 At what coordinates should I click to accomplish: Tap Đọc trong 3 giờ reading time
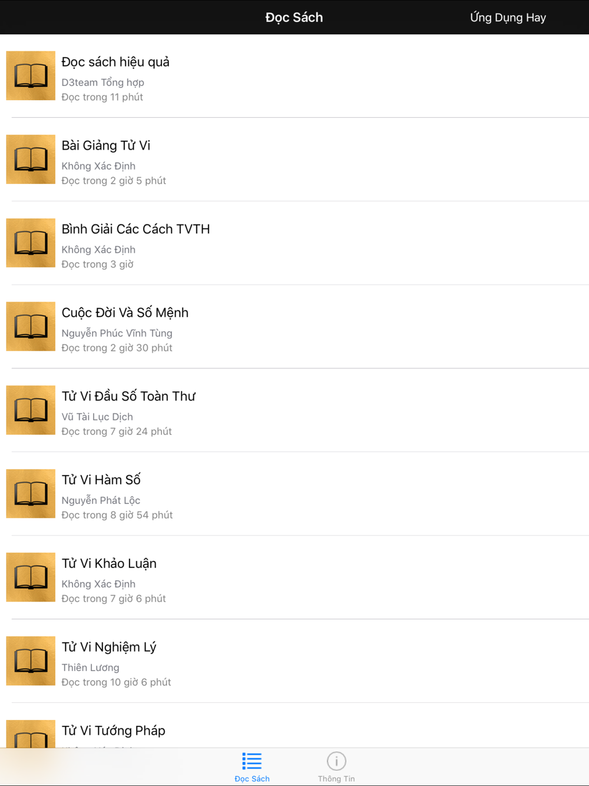pos(98,264)
